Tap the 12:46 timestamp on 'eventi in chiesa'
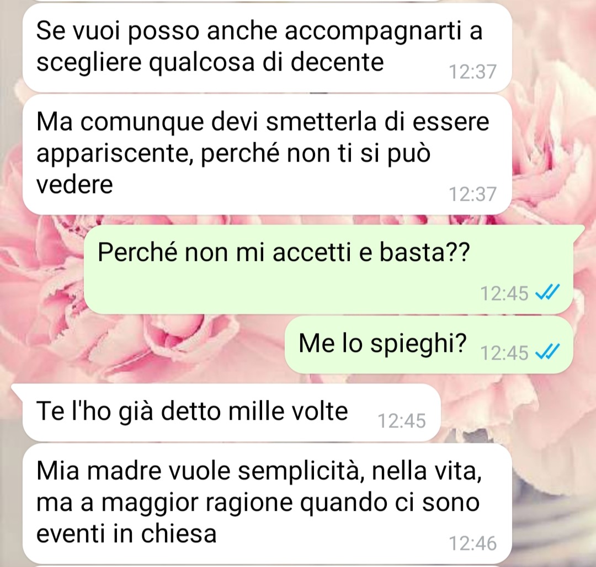596x567 pixels. (472, 543)
